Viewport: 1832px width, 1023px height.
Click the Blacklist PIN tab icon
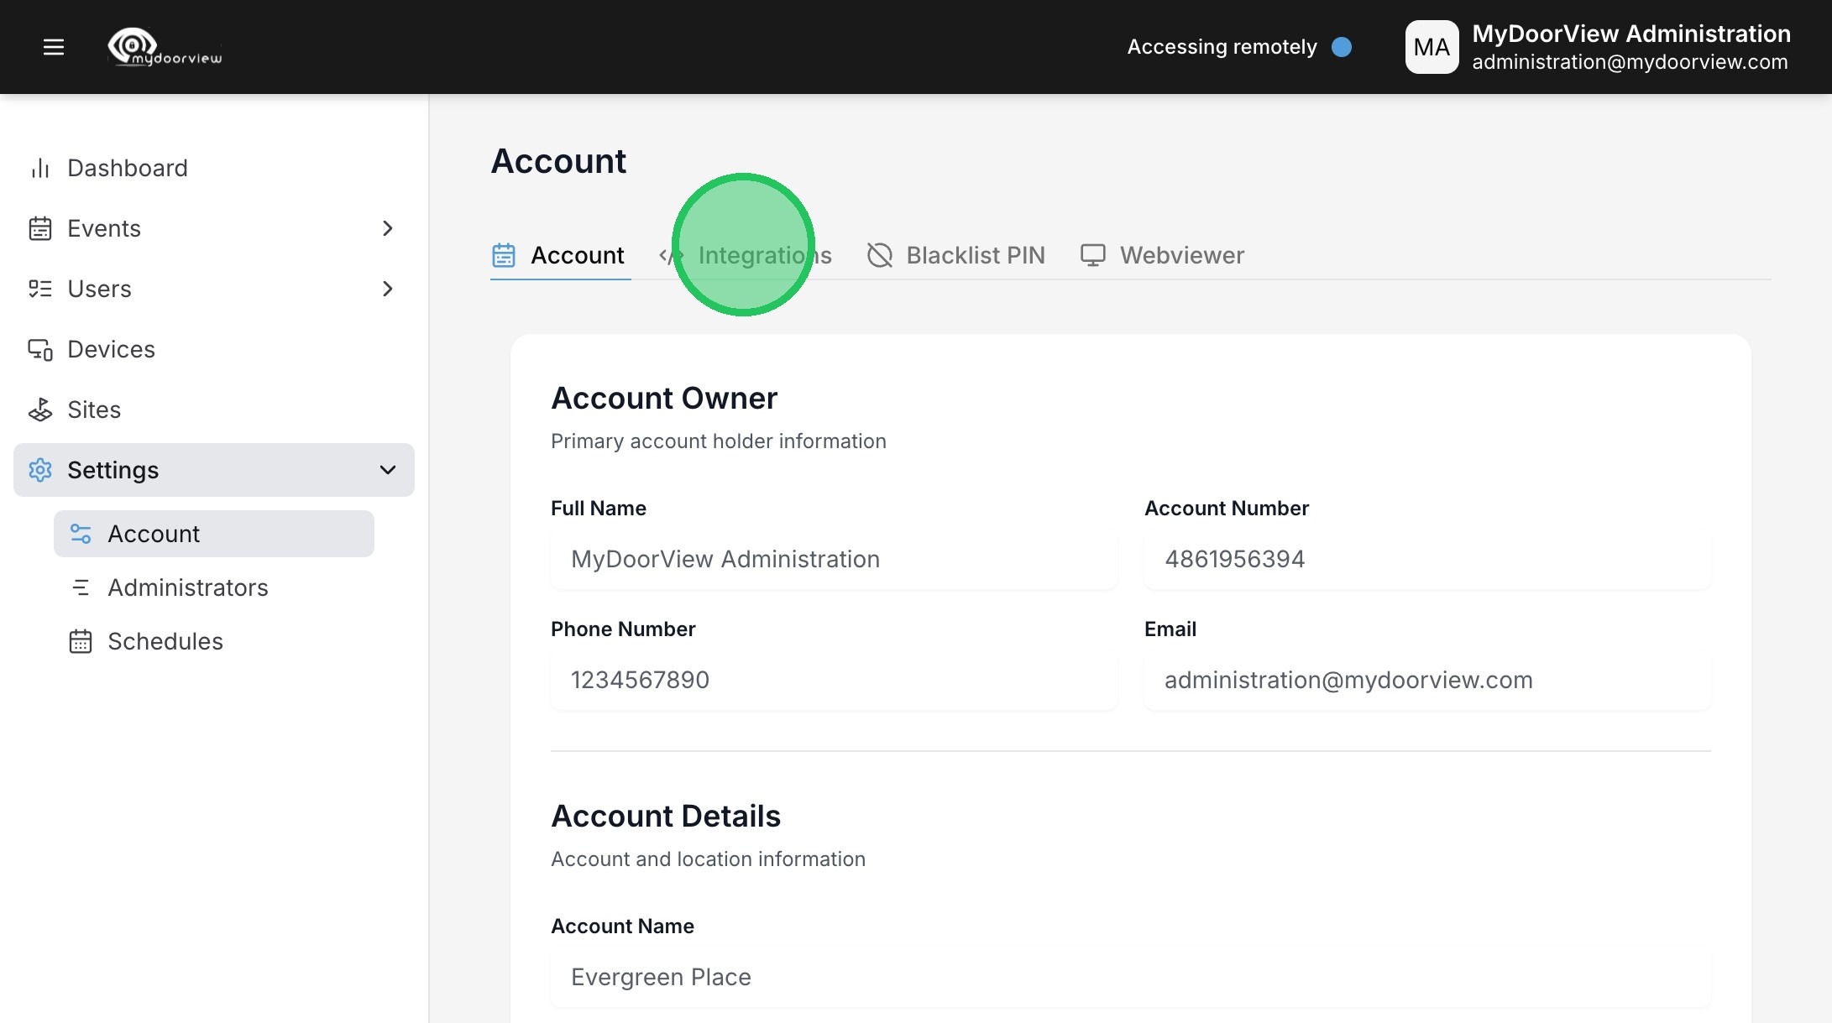click(x=879, y=255)
